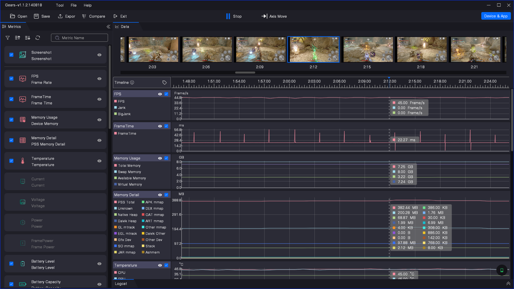Uncheck the Battery Level checkbox

(x=11, y=264)
